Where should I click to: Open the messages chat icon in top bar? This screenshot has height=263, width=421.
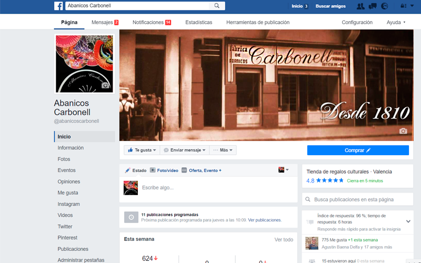pyautogui.click(x=373, y=6)
